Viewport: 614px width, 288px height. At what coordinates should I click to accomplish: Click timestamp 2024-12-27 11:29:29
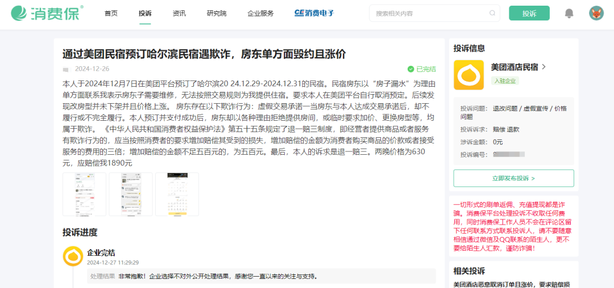(x=113, y=262)
